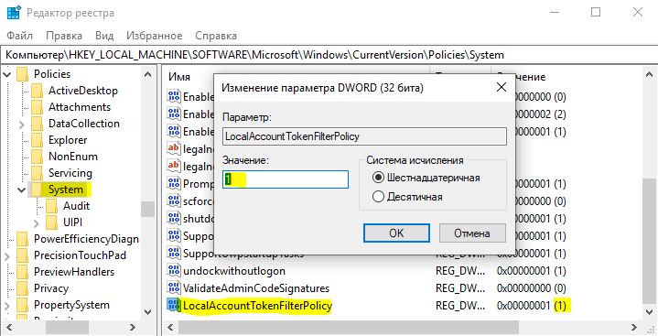Click the registry path address bar
658x336 pixels.
329,55
